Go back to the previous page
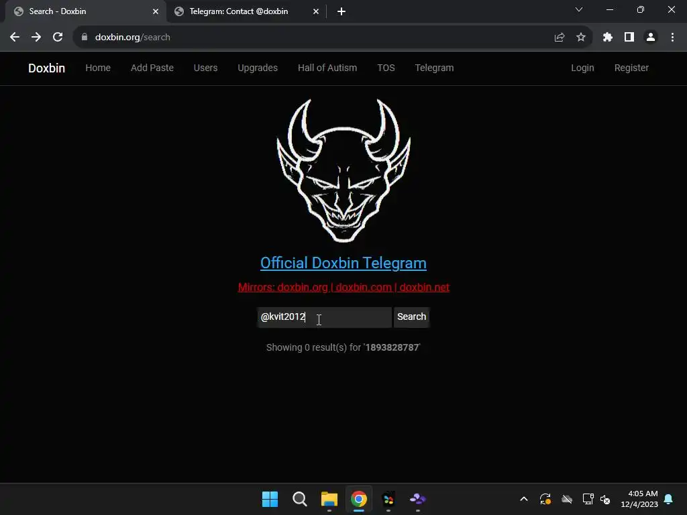This screenshot has height=515, width=687. pyautogui.click(x=15, y=38)
